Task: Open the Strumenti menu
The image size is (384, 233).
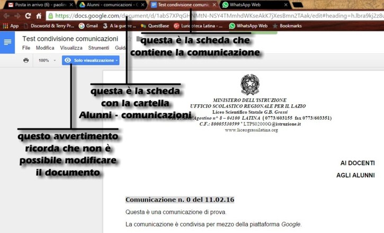Action: (99, 48)
